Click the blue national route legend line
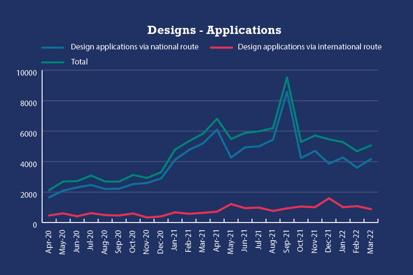Viewport: 413px width, 275px height. pyautogui.click(x=52, y=47)
